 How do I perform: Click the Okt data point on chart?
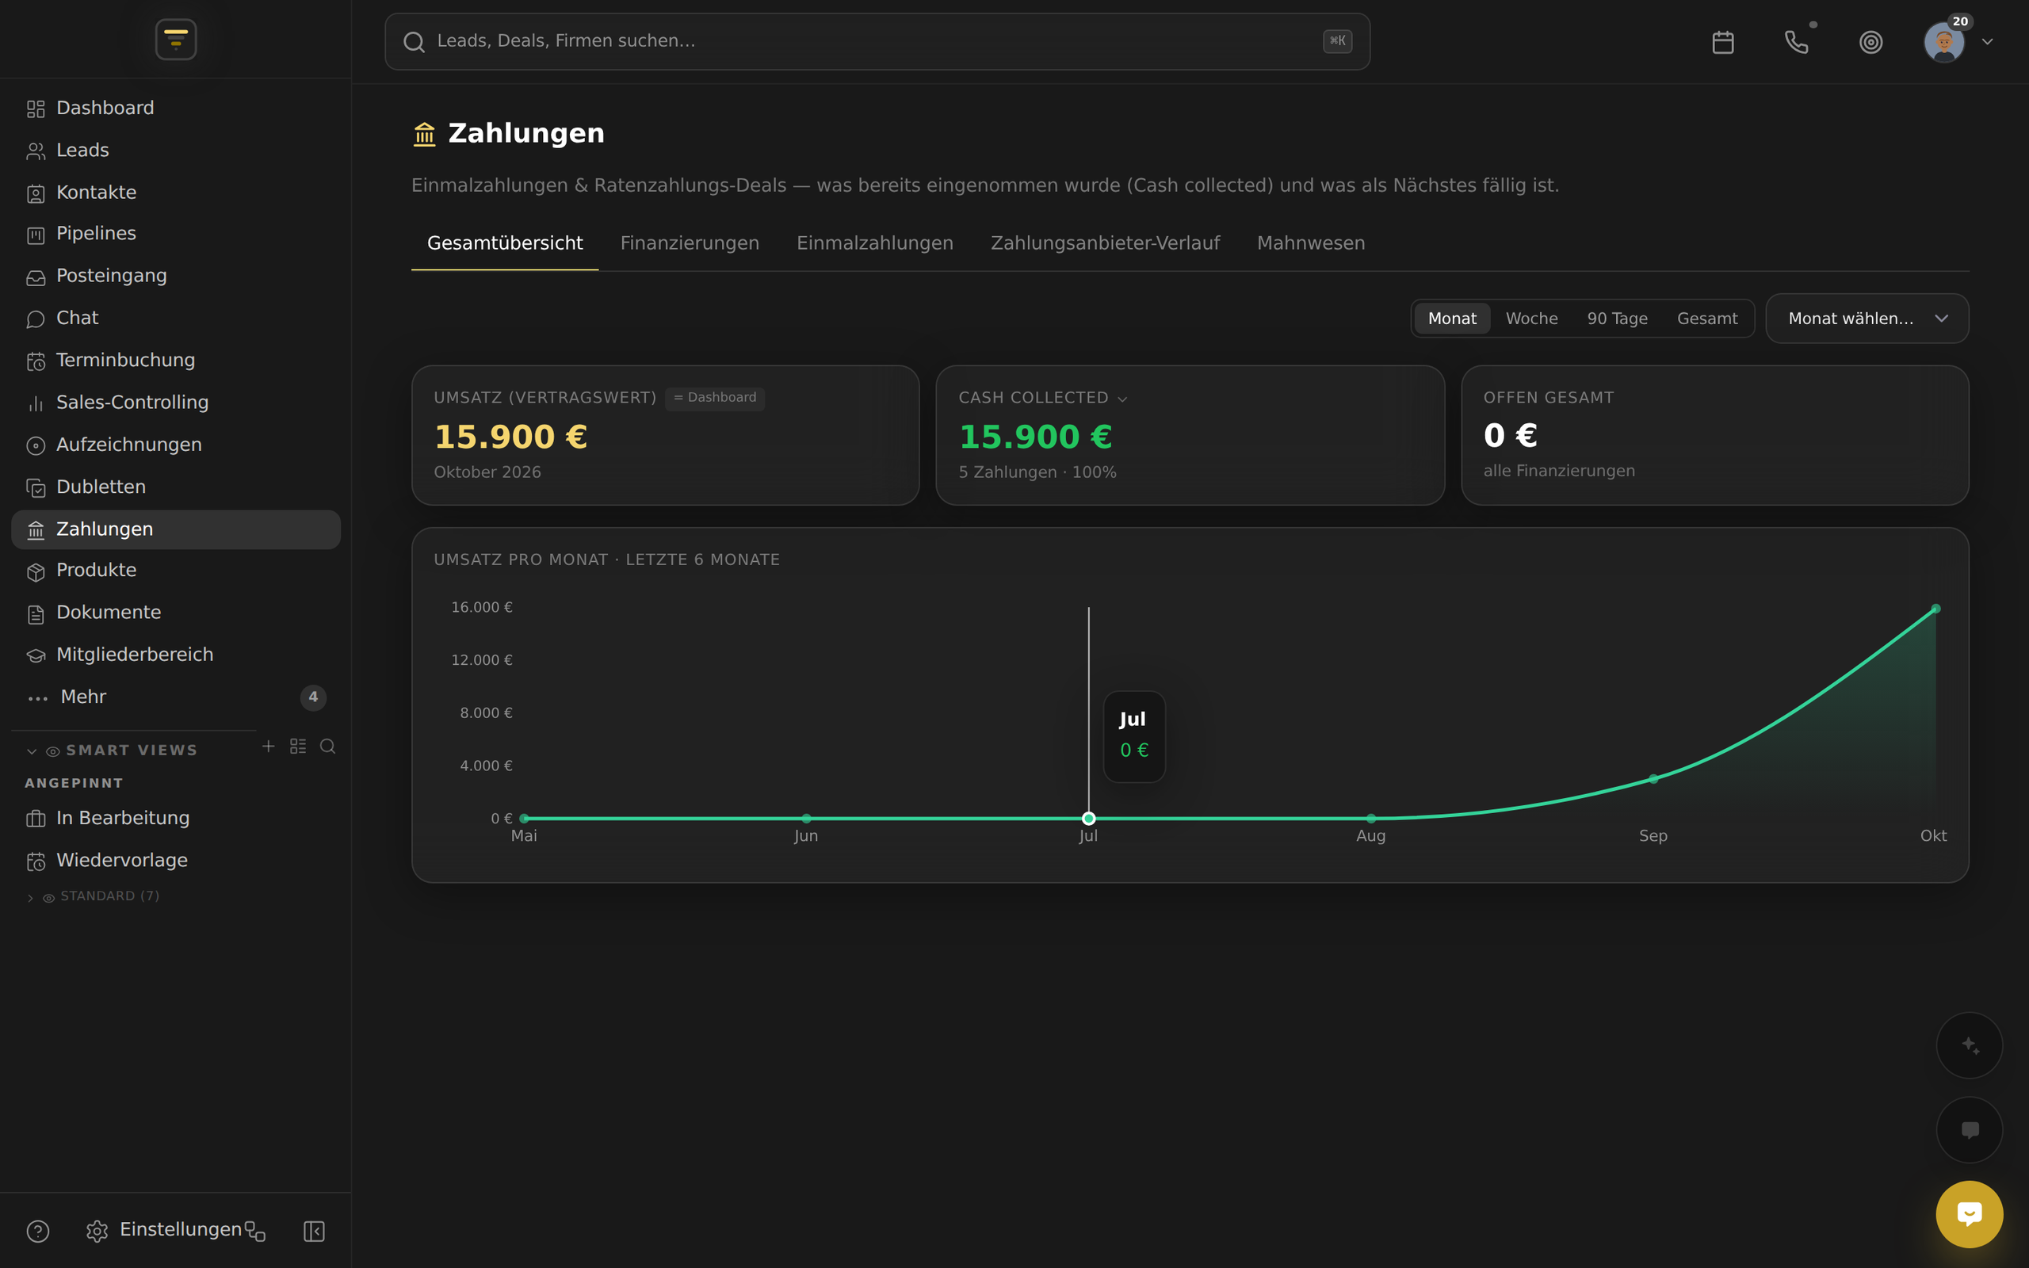pos(1935,609)
